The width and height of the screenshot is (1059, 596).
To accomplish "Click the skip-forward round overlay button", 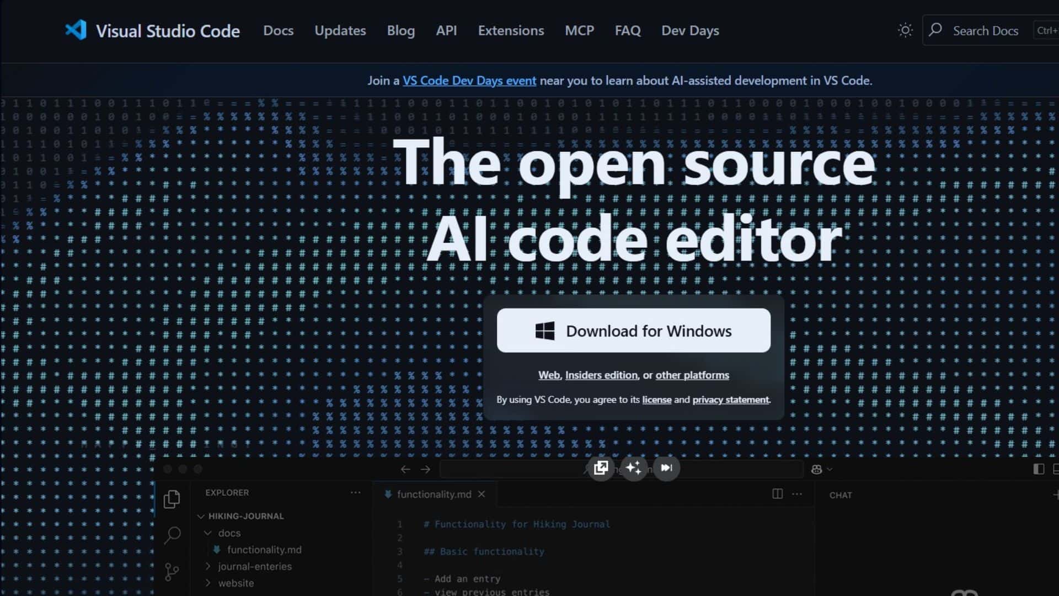I will (x=666, y=468).
